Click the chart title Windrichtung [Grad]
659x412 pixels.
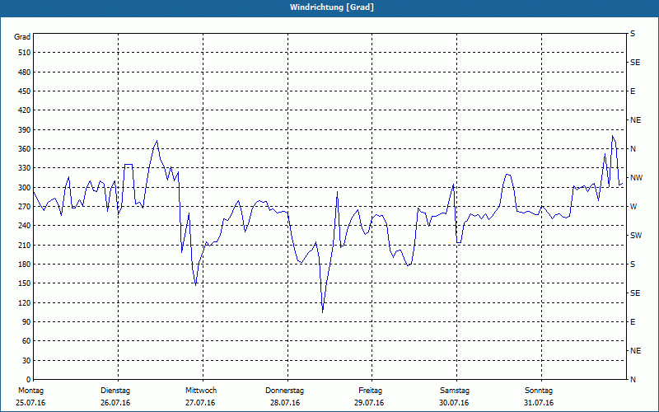[x=332, y=7]
